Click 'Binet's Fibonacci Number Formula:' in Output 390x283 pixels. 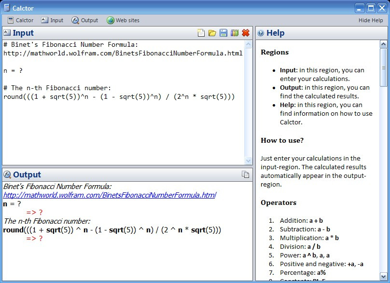57,187
